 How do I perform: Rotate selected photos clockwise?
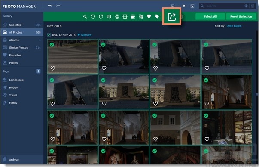101,16
